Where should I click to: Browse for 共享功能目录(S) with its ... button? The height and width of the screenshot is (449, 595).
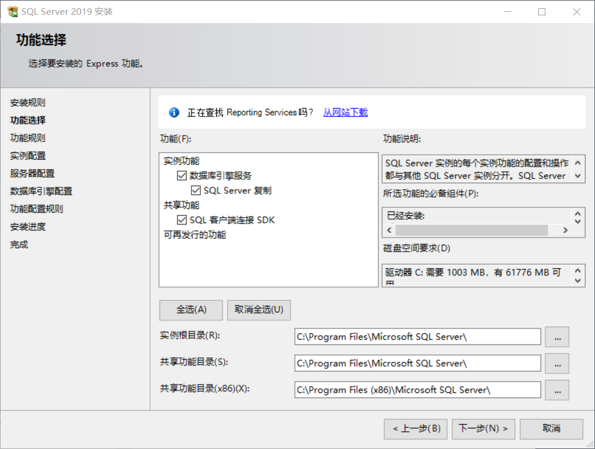557,363
